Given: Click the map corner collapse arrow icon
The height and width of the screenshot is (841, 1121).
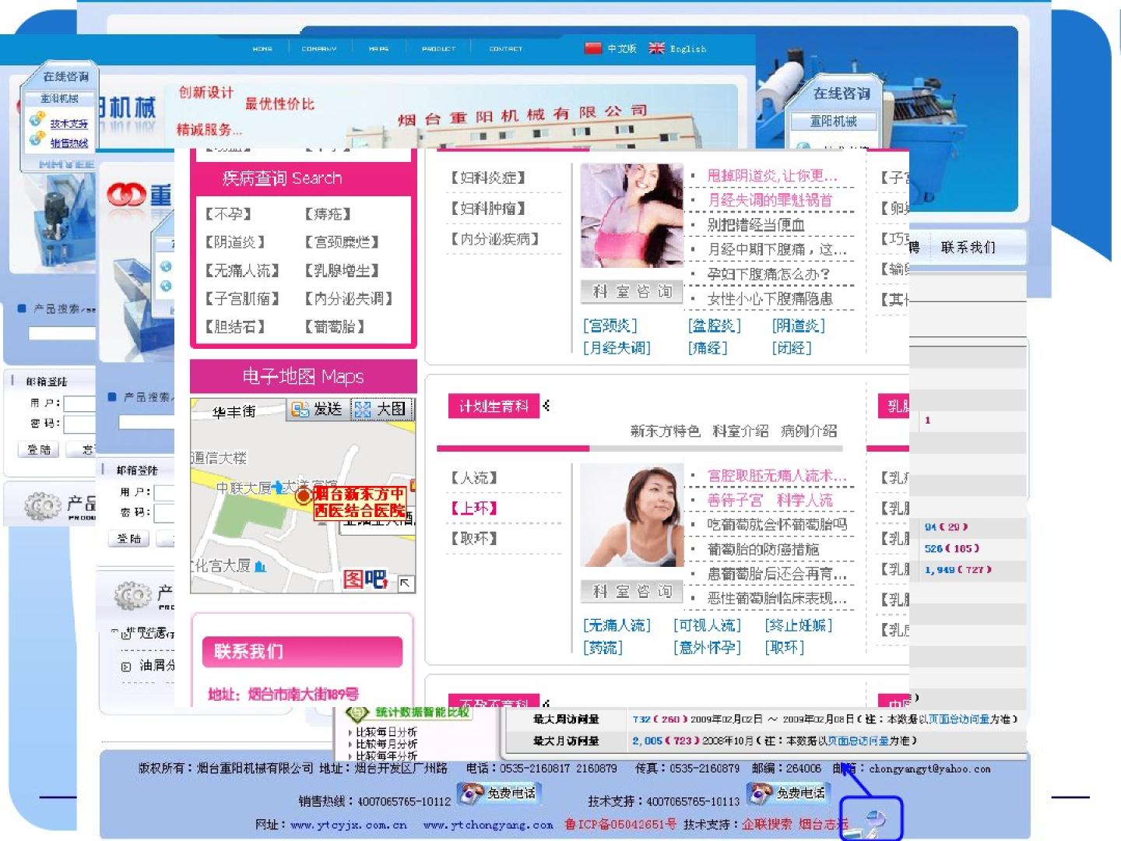Looking at the screenshot, I should (x=406, y=582).
